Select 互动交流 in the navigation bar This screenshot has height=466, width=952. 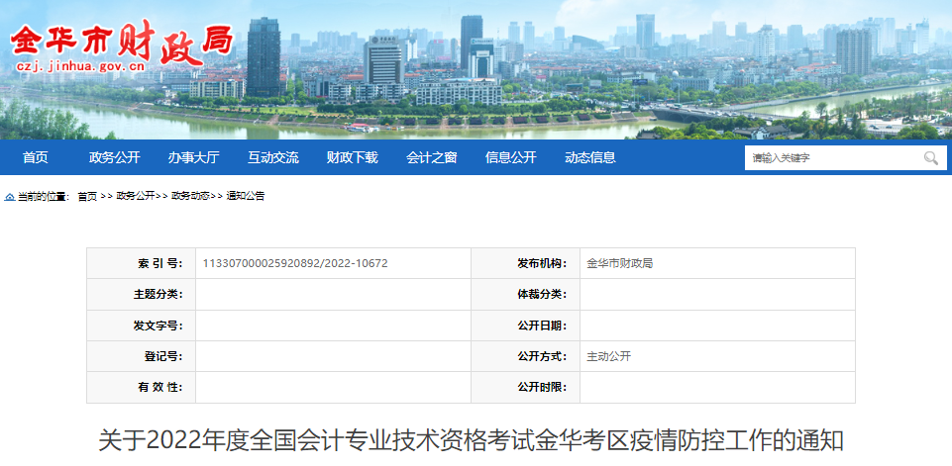click(x=272, y=158)
